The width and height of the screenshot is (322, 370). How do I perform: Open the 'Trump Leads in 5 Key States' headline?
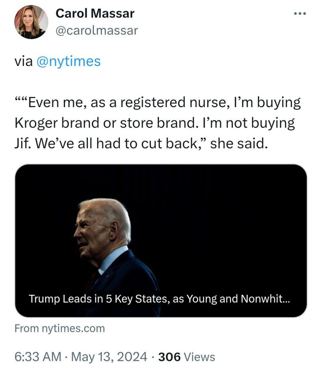click(x=159, y=299)
